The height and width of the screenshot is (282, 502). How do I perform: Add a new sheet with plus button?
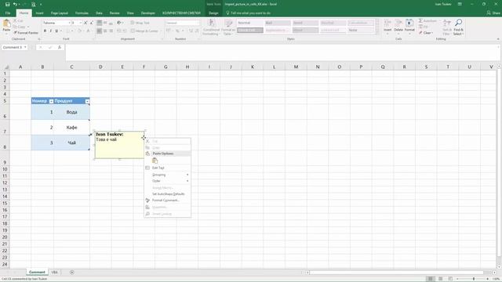71,273
